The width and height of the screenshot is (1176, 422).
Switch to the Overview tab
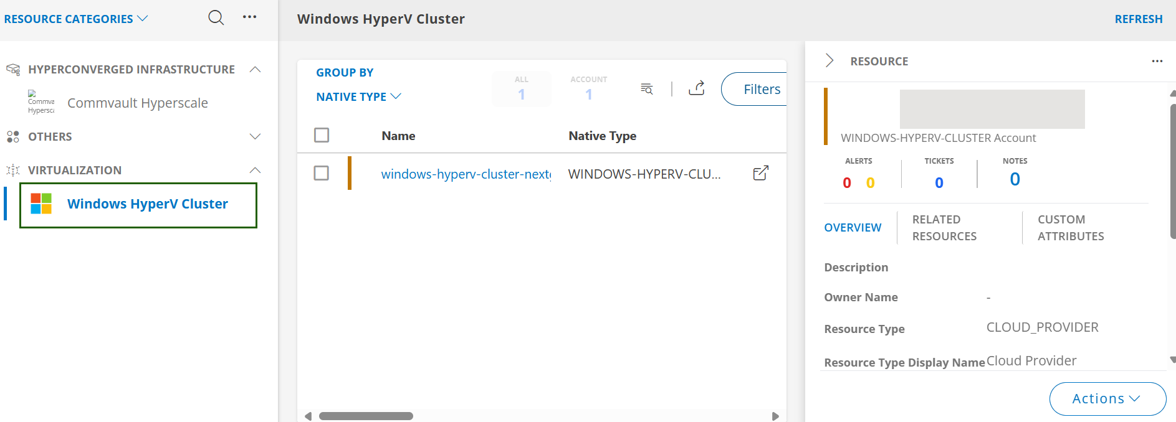click(x=853, y=228)
